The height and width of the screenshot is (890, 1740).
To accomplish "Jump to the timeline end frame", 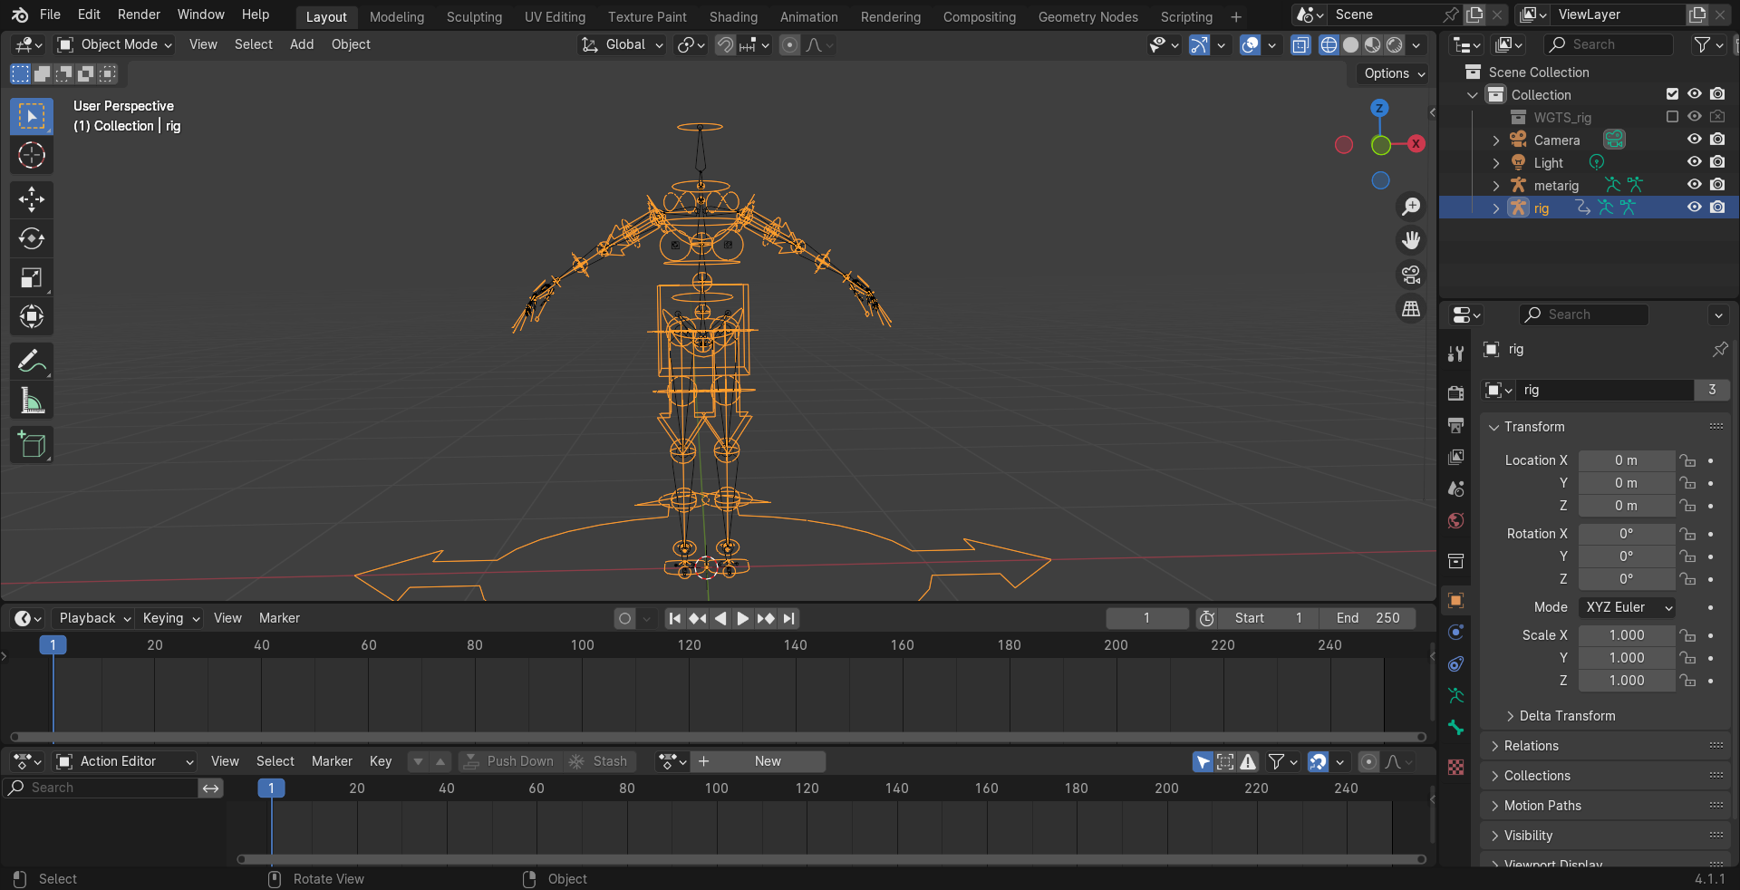I will (789, 618).
